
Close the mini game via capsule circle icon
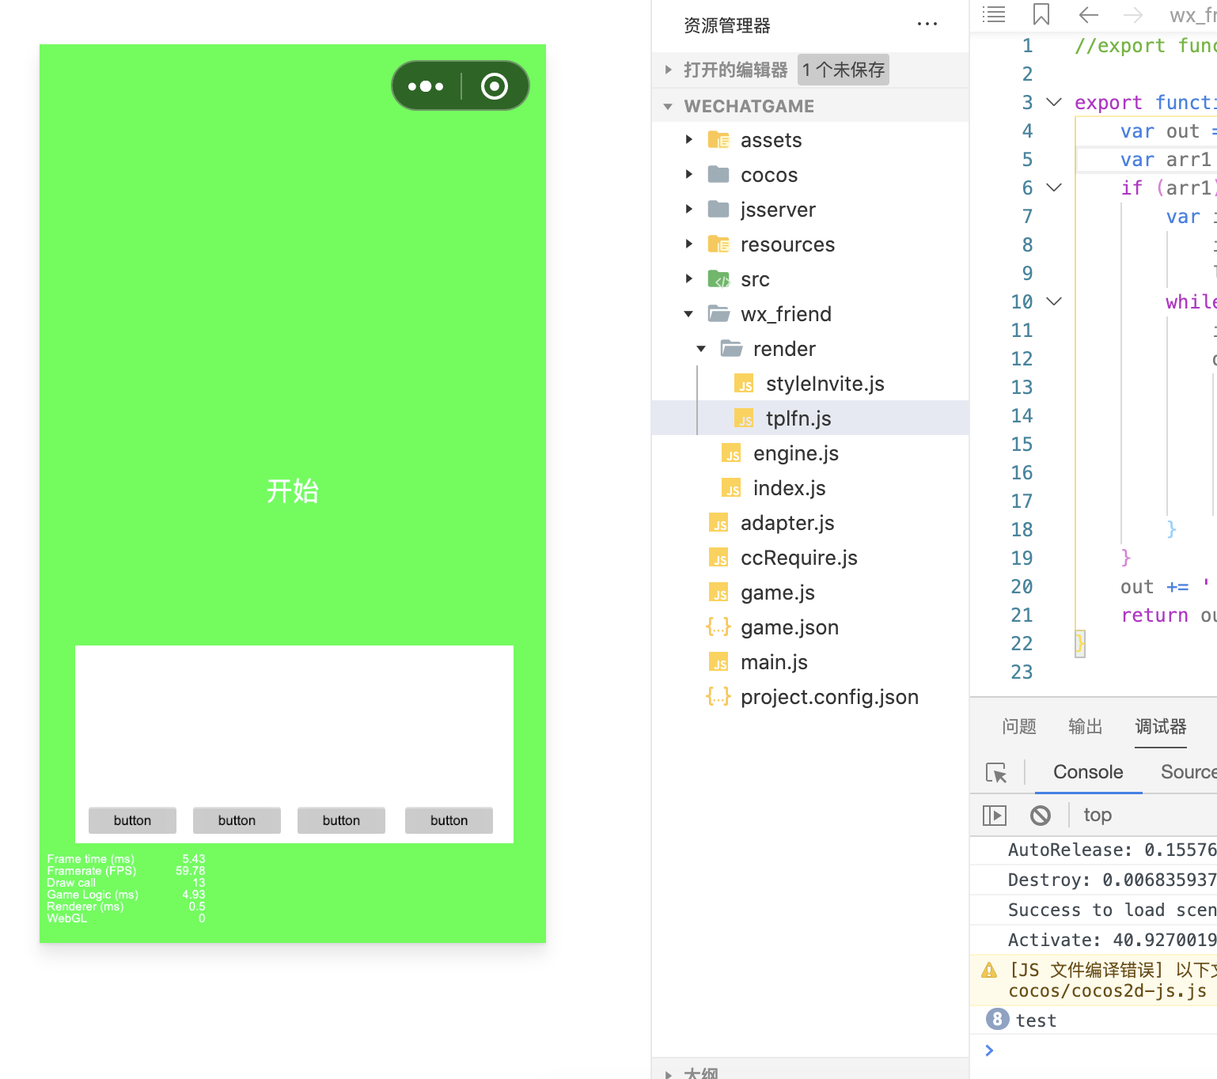click(x=495, y=86)
